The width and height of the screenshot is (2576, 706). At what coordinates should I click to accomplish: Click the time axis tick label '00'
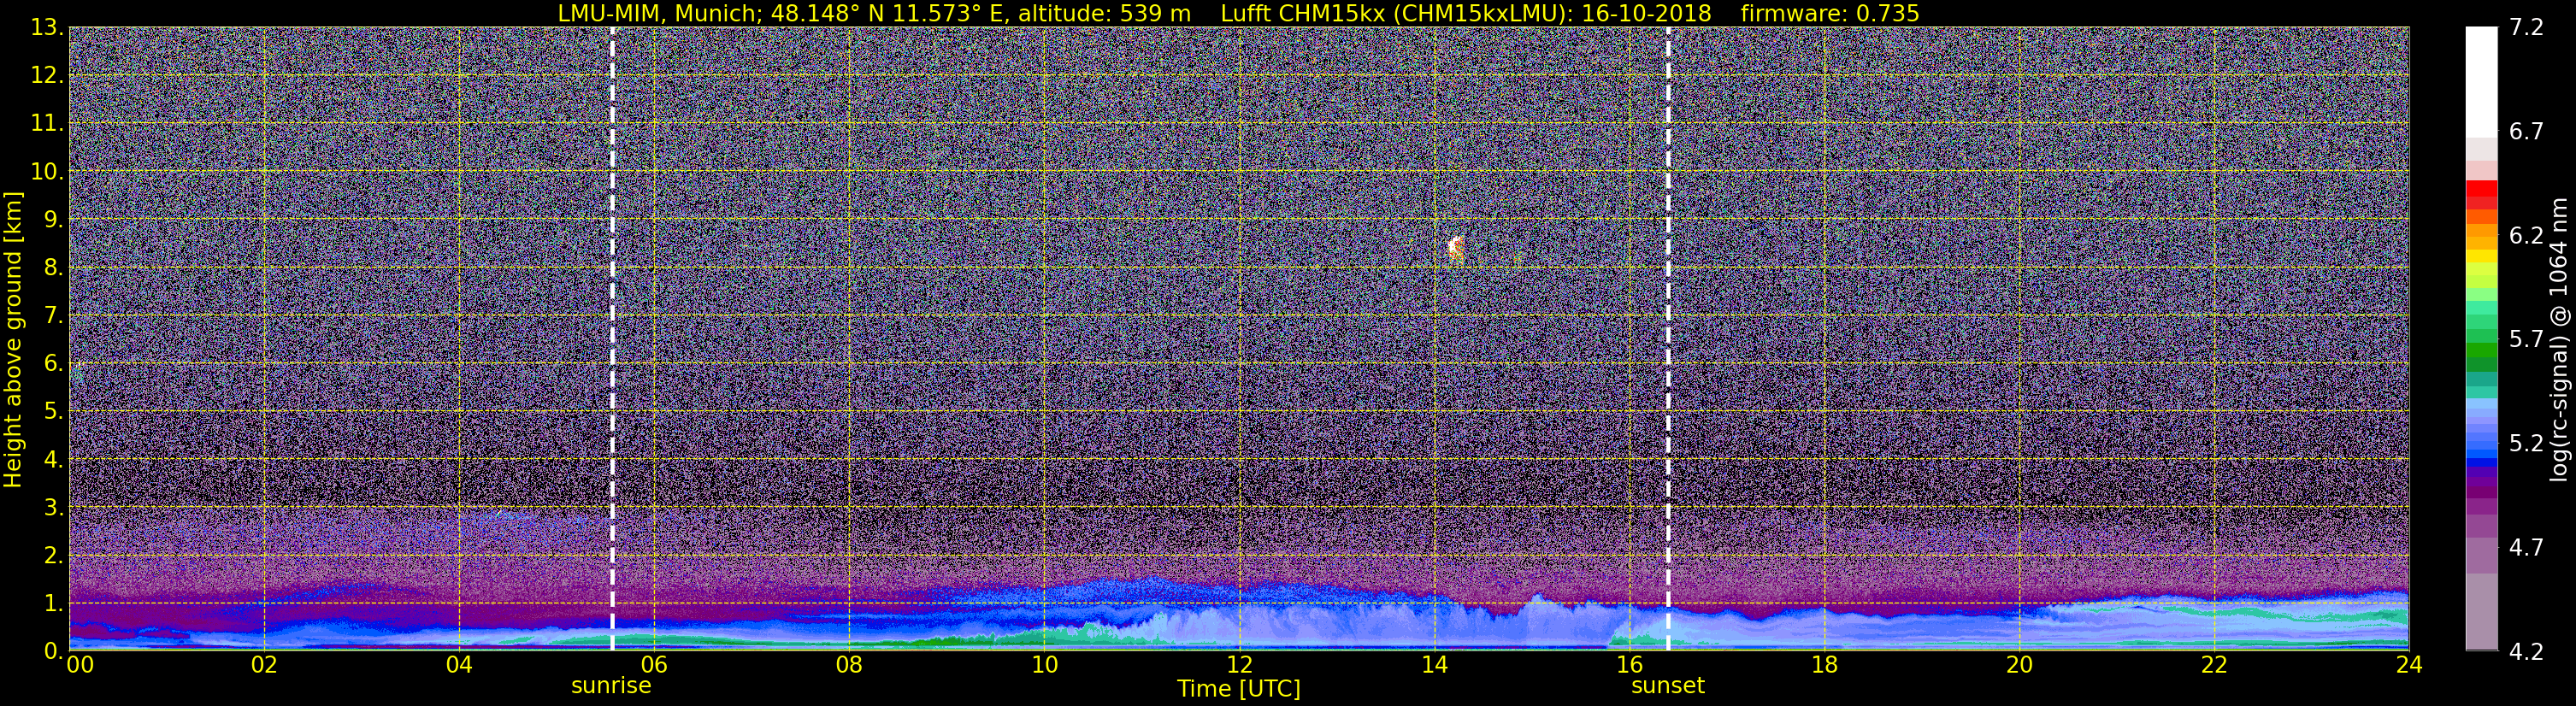80,665
